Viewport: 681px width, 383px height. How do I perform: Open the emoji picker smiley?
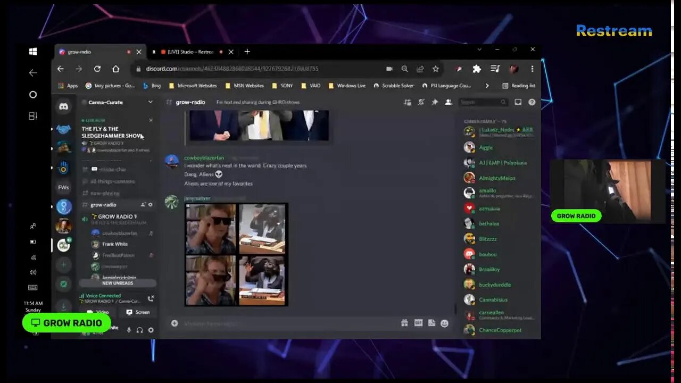[444, 323]
